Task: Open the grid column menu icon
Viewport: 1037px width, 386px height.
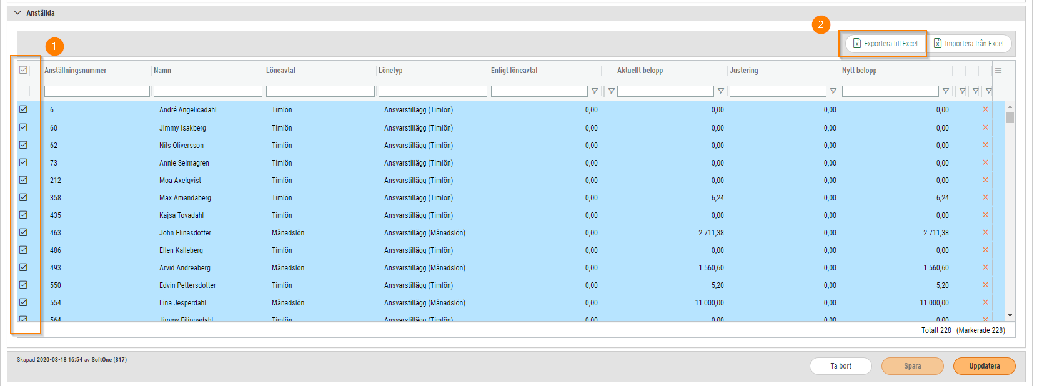Action: click(x=998, y=71)
